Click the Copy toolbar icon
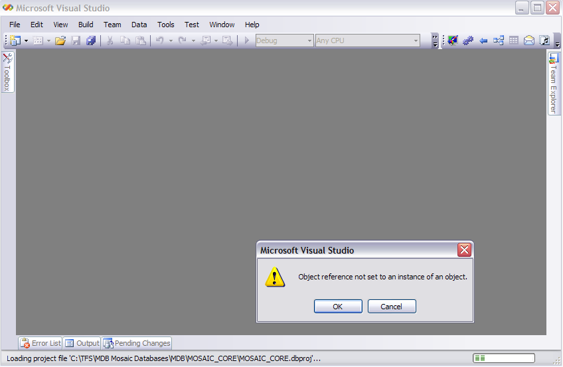The image size is (563, 367). click(125, 40)
